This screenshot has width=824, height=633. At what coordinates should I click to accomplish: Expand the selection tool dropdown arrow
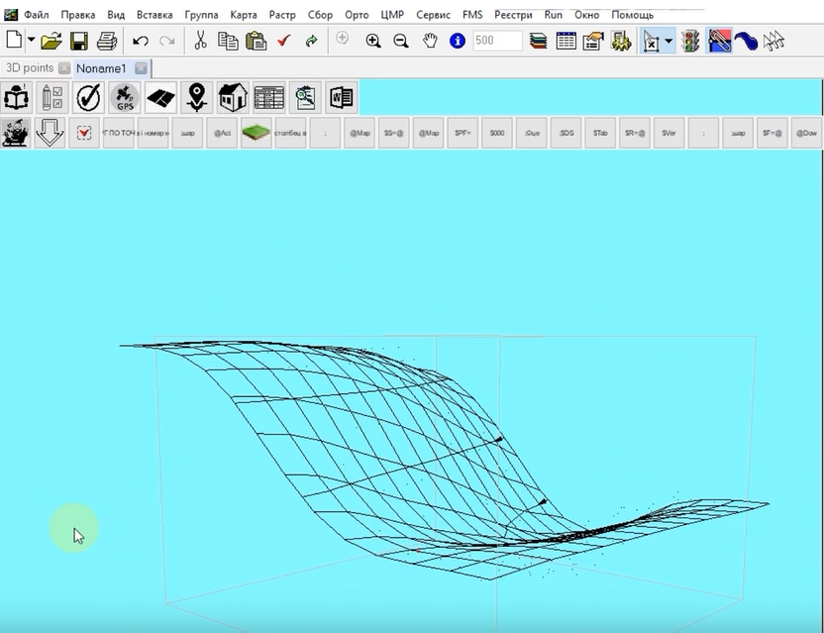669,41
